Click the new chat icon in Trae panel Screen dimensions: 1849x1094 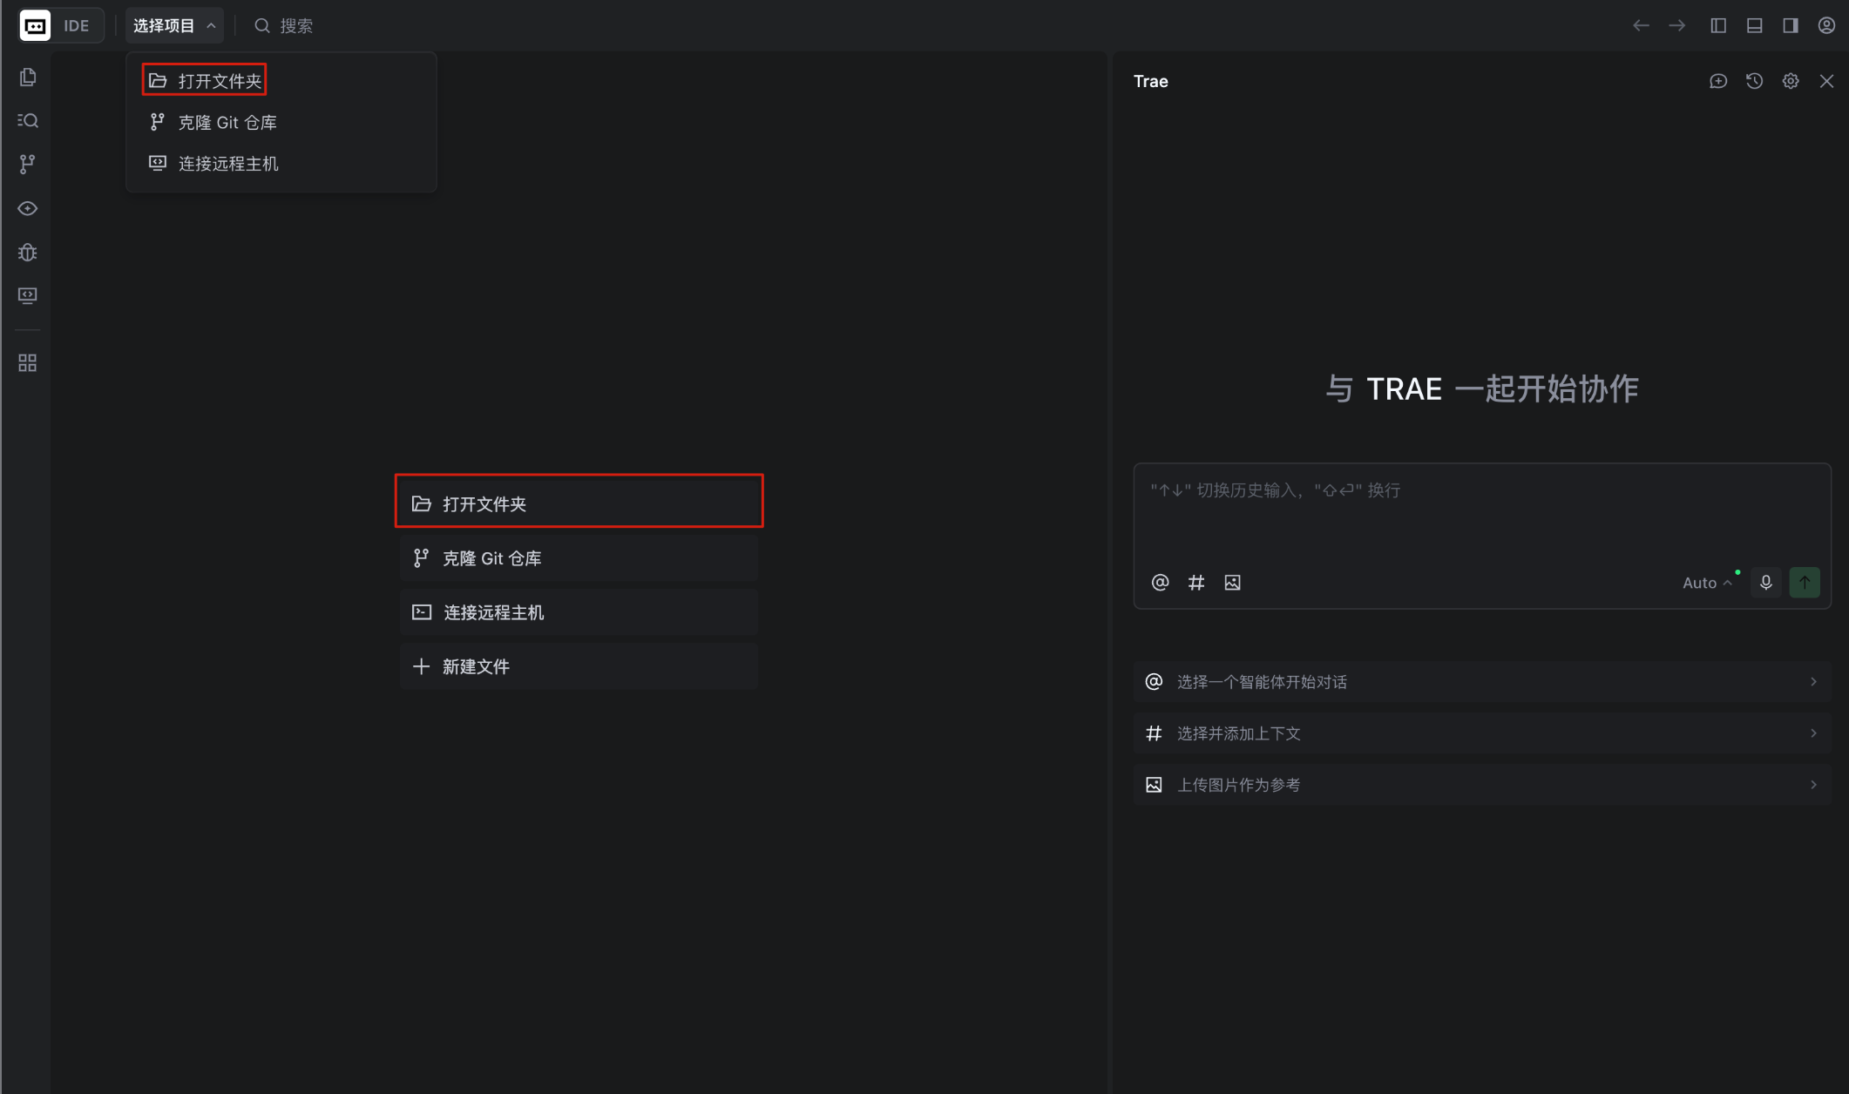point(1718,81)
